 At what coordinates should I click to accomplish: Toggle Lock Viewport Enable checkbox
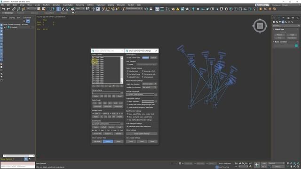coord(127,64)
